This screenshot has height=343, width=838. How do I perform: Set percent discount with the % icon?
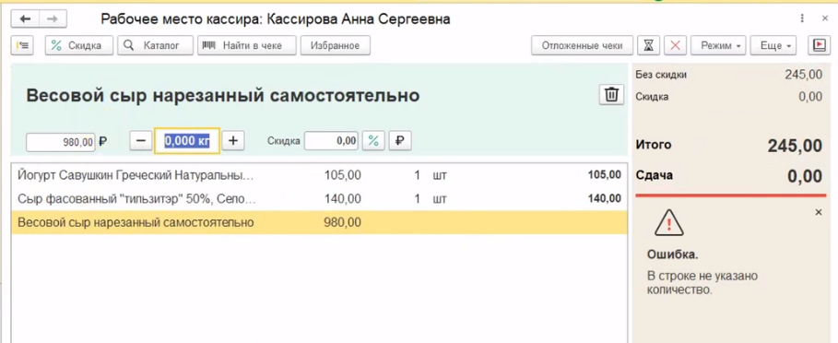[x=373, y=141]
